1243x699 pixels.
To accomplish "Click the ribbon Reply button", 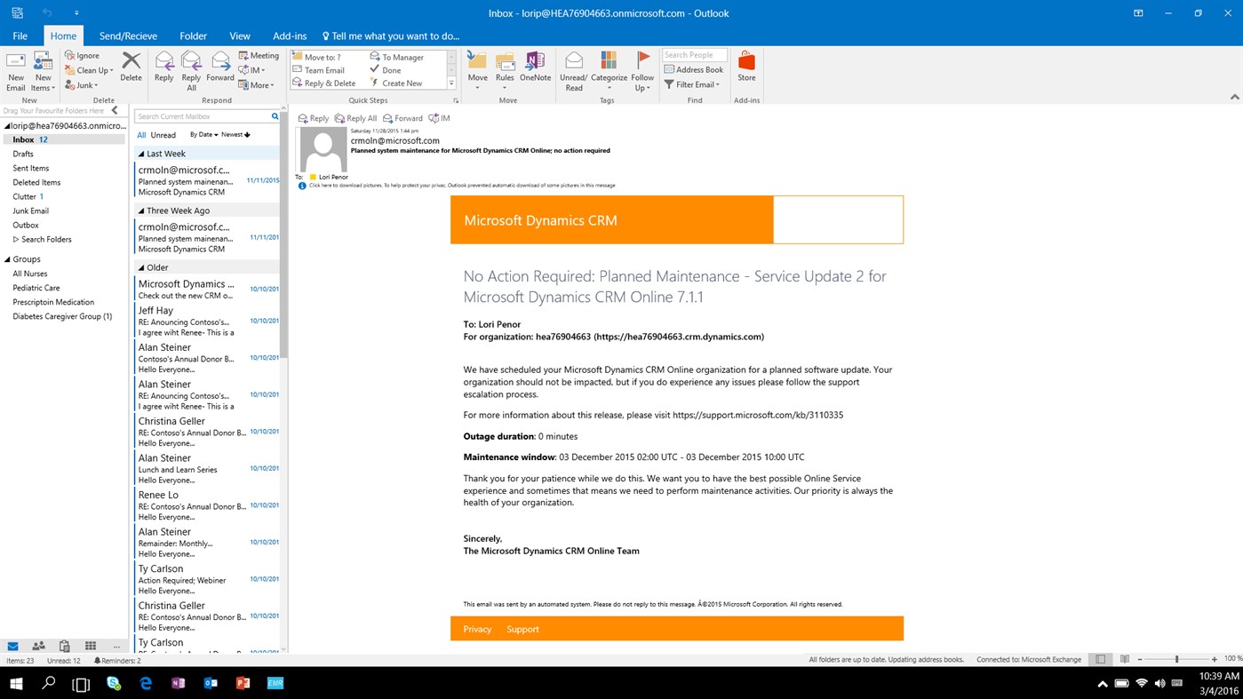I will tap(164, 68).
